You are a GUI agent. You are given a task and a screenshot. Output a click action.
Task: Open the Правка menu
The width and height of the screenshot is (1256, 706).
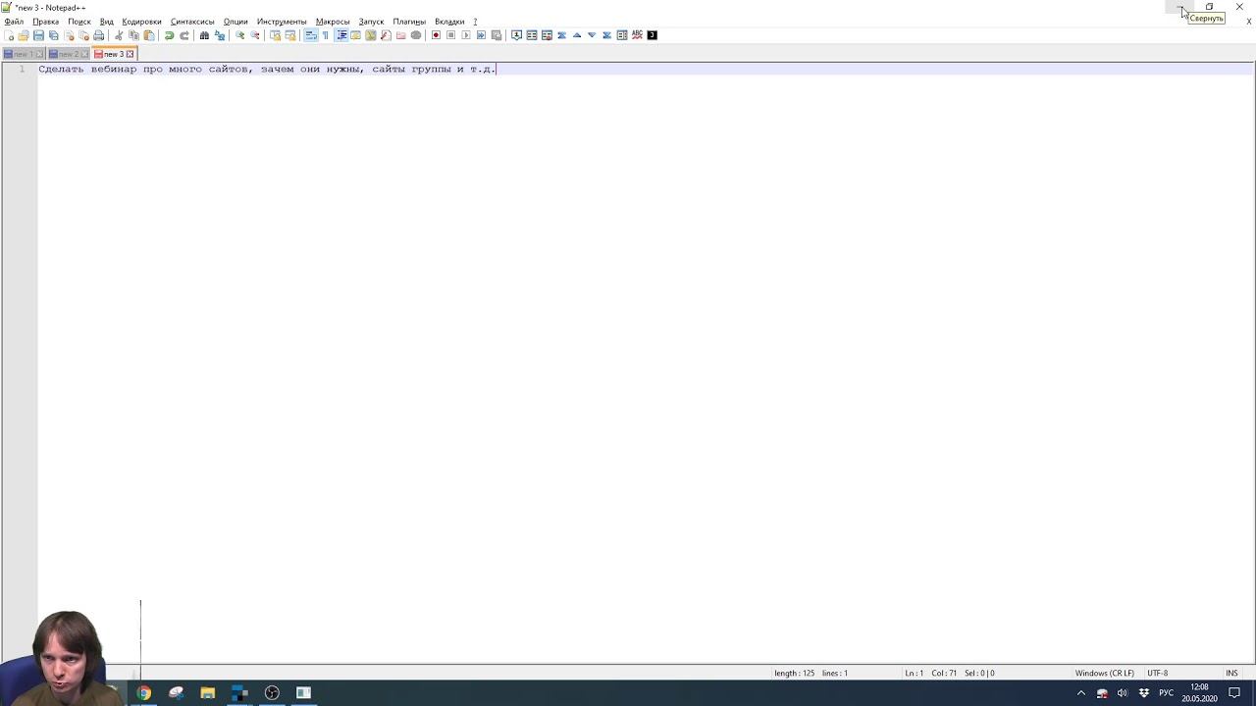[45, 22]
